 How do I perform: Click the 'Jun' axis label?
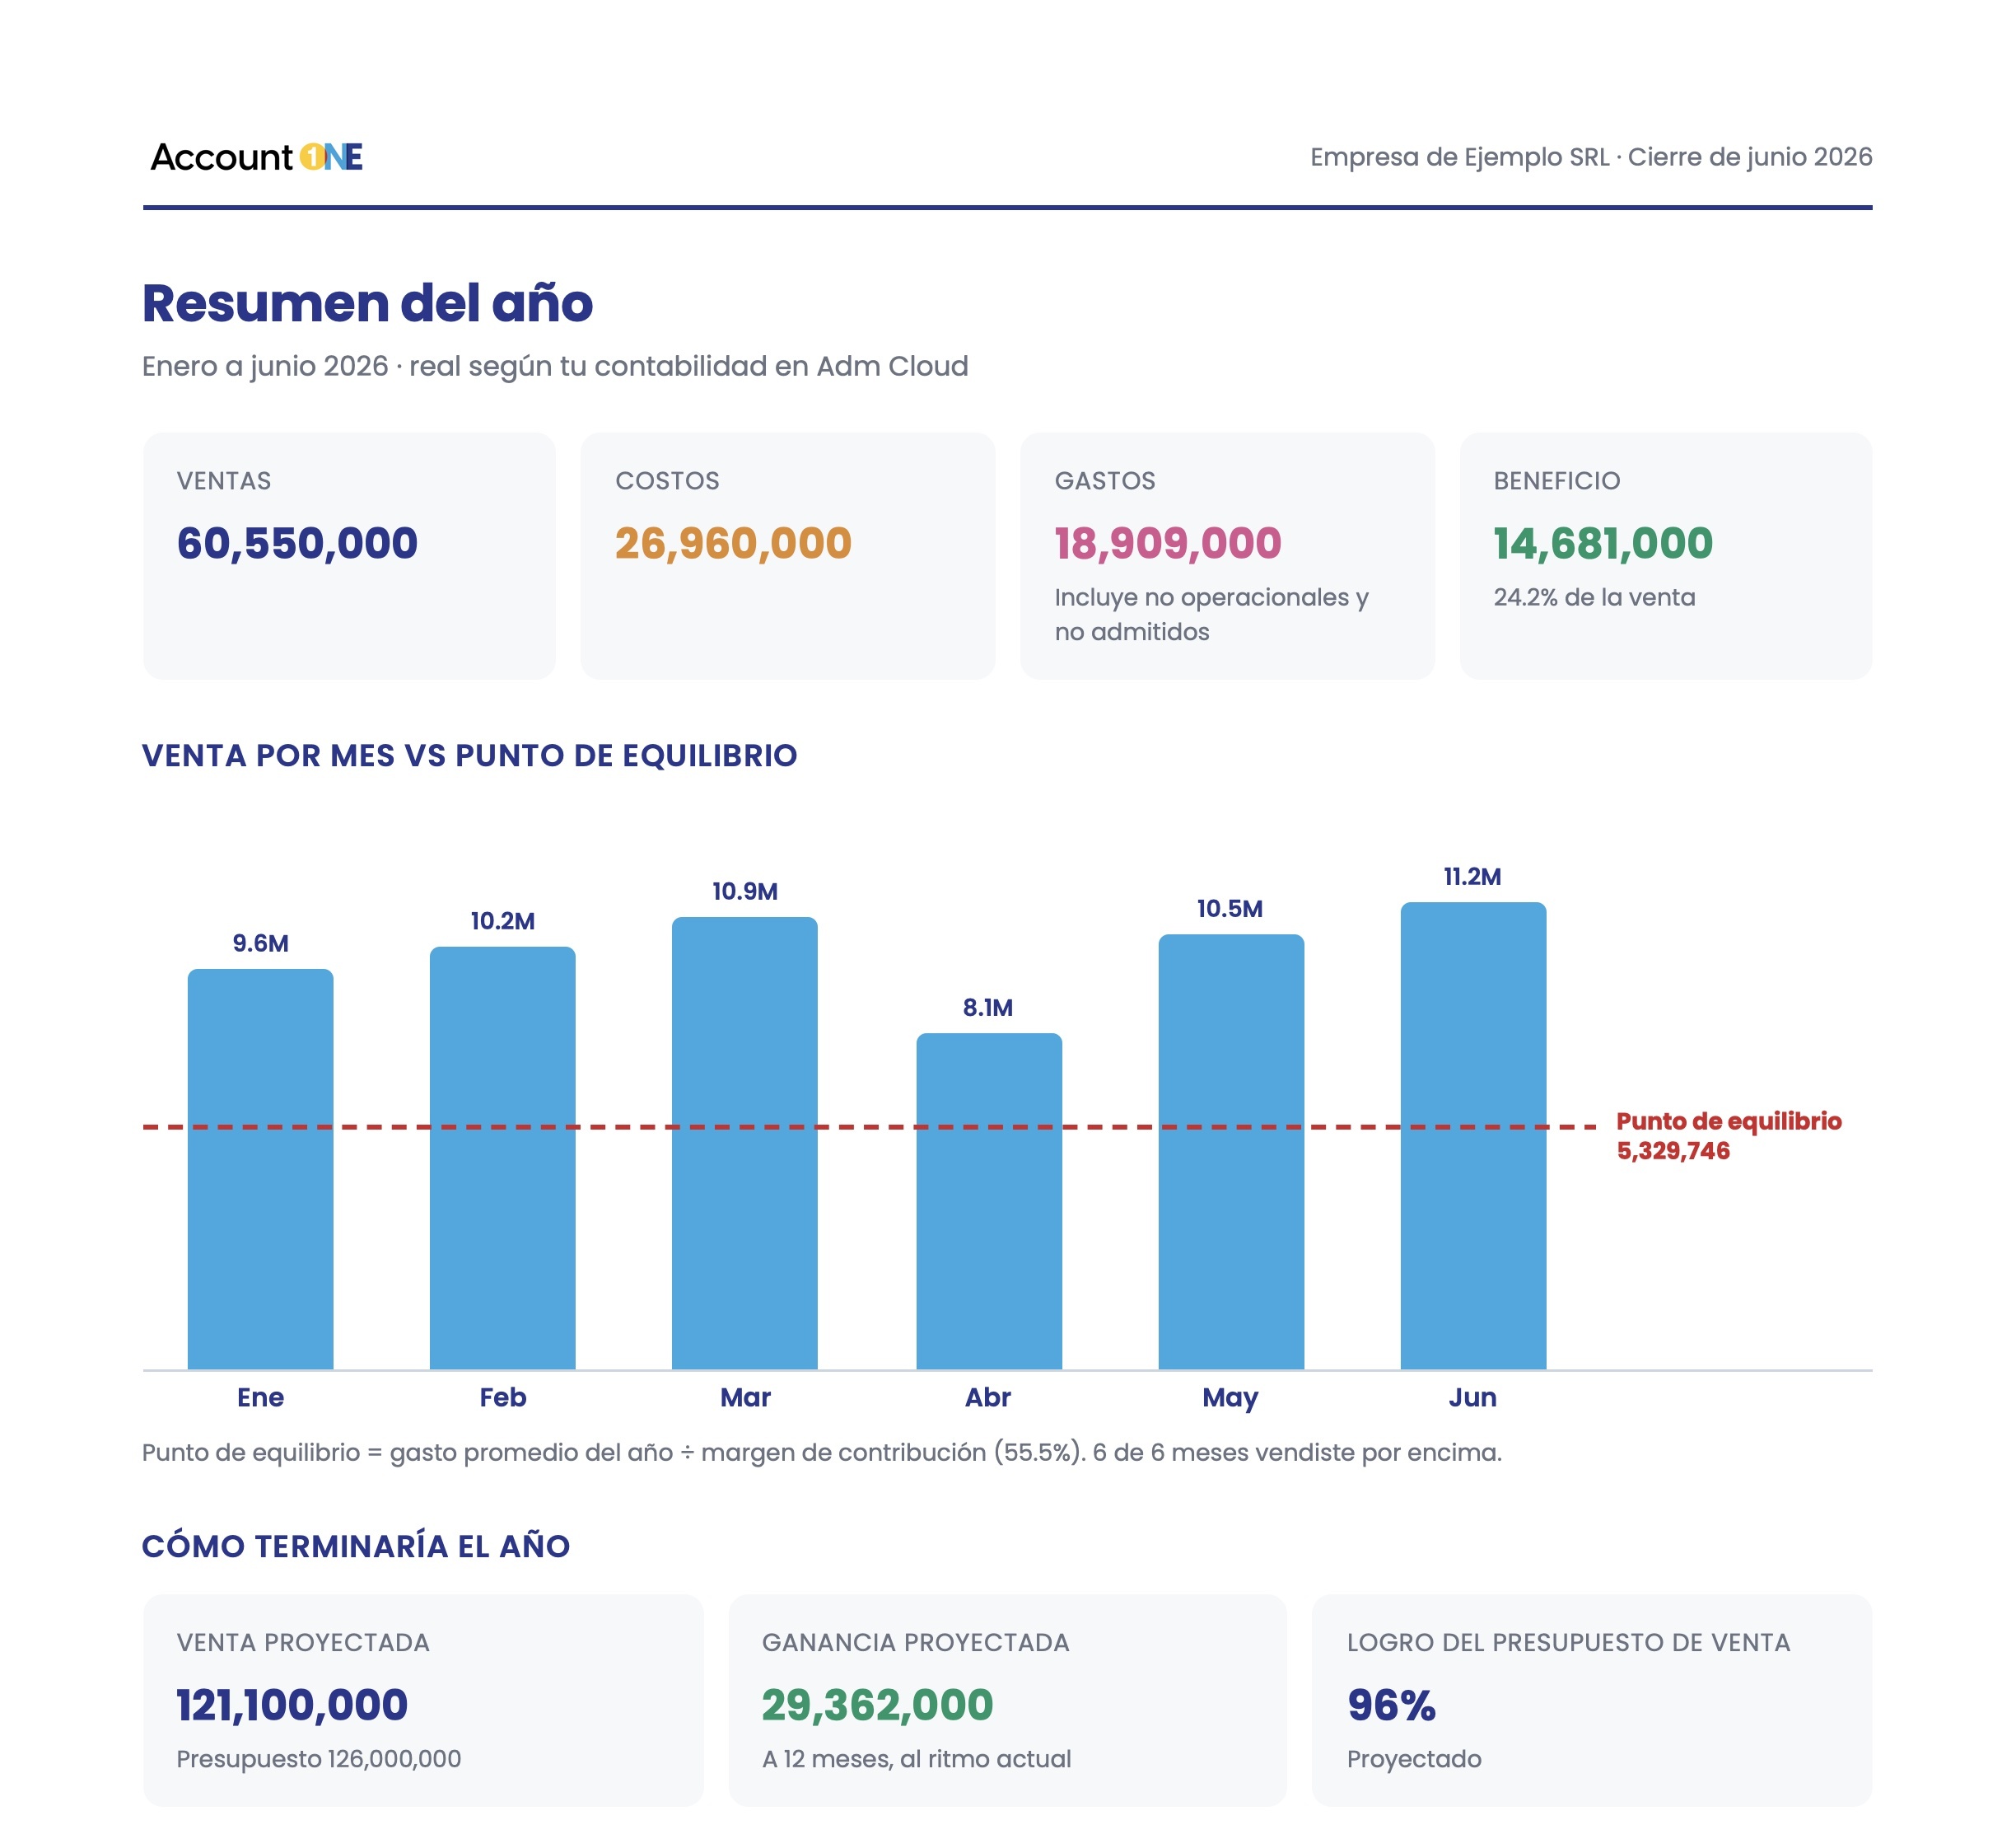pos(1473,1397)
